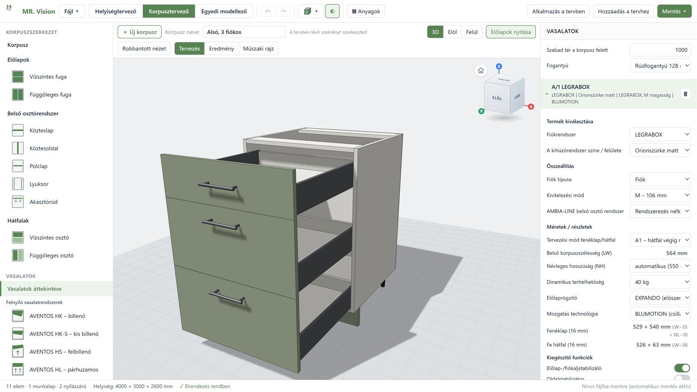Image resolution: width=697 pixels, height=392 pixels.
Task: Open the Fiókrendszer LEGRABOX dropdown
Action: coord(660,135)
